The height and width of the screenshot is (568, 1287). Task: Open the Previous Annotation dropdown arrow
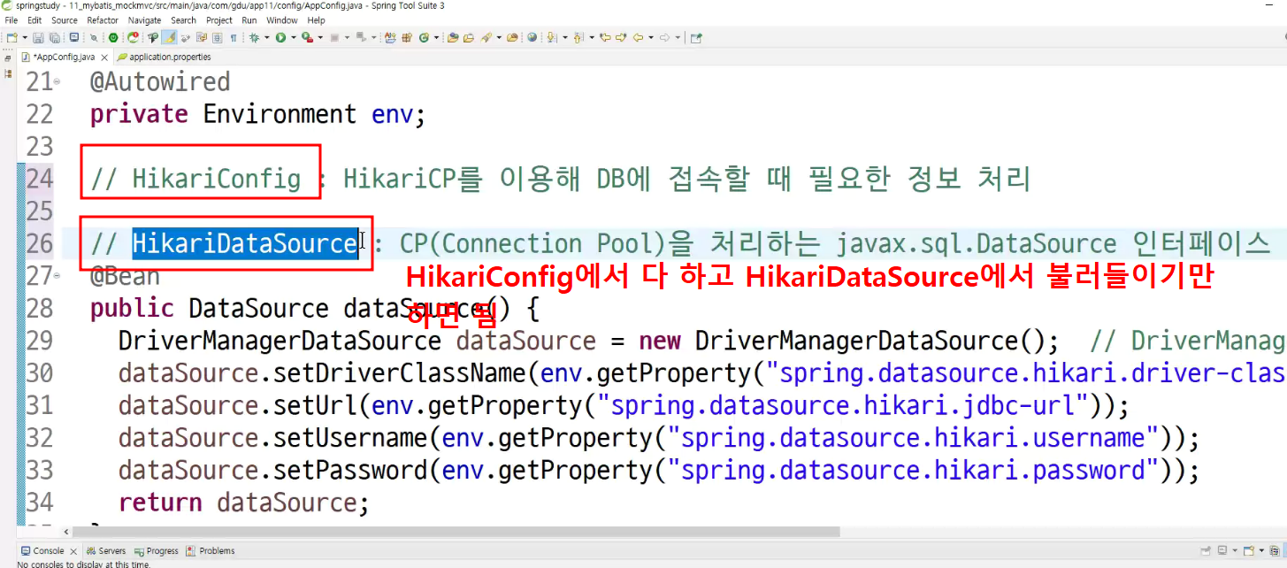(592, 38)
